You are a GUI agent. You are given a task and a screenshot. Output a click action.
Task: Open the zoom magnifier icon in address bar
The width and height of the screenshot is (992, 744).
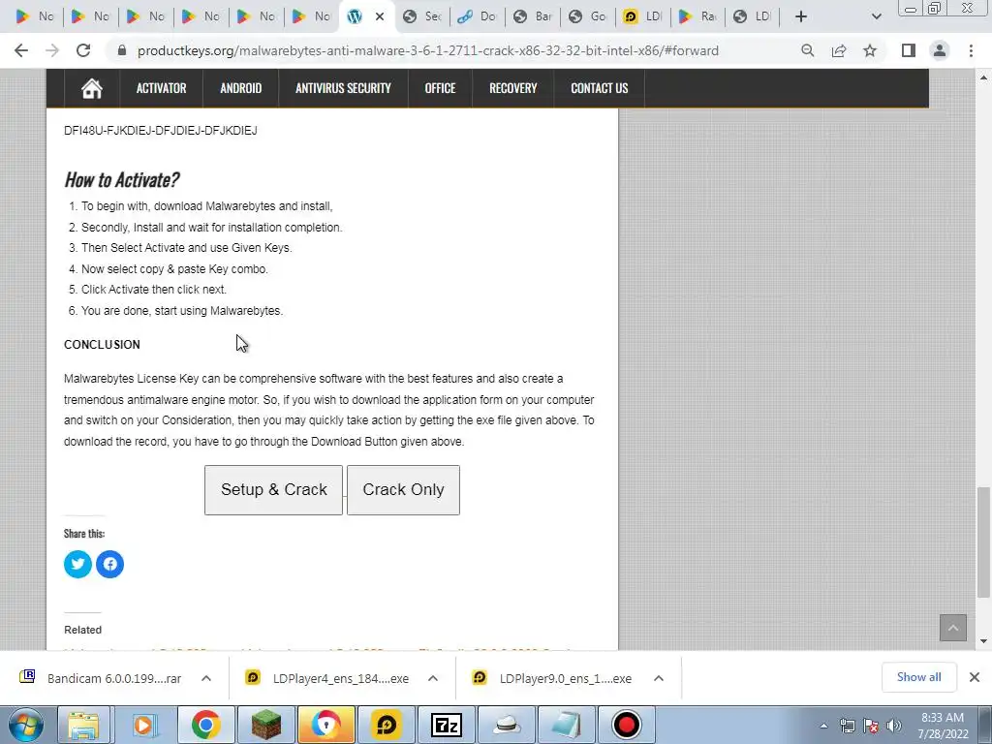[807, 50]
